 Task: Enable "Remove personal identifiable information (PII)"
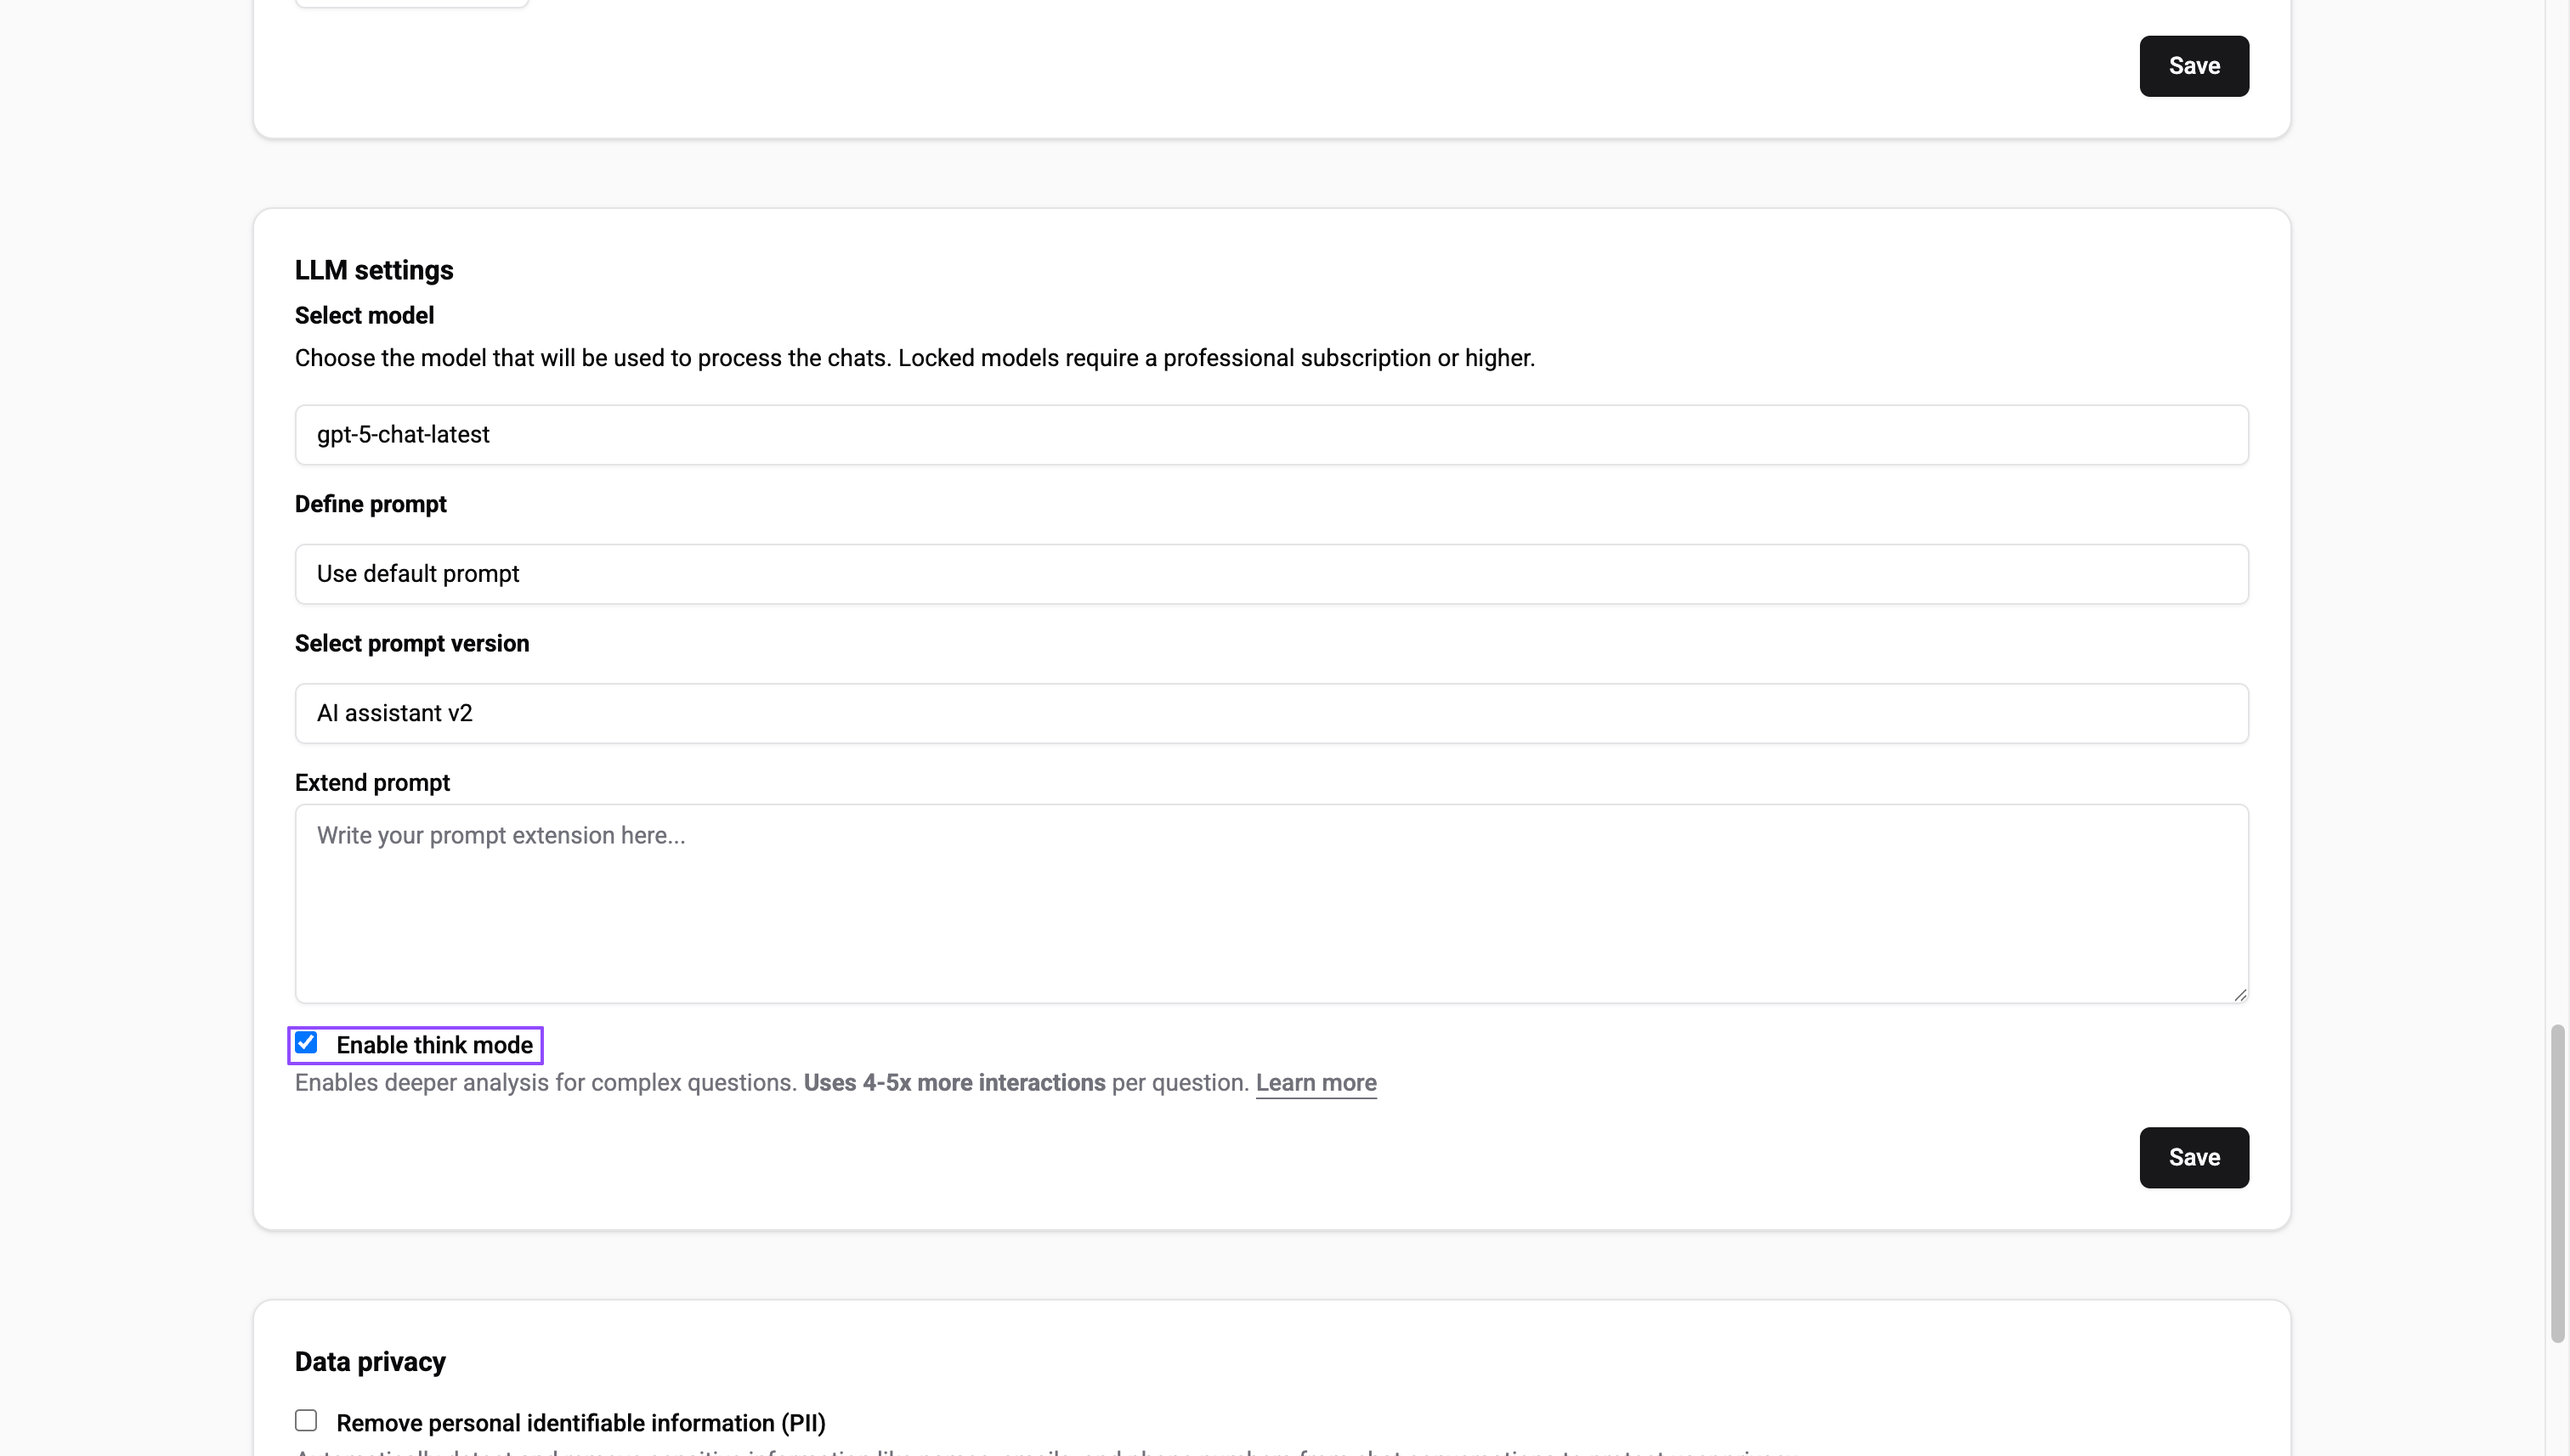305,1419
